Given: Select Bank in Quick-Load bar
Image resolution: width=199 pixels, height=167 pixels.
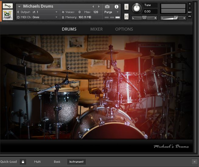Looking at the screenshot, I should point(57,162).
